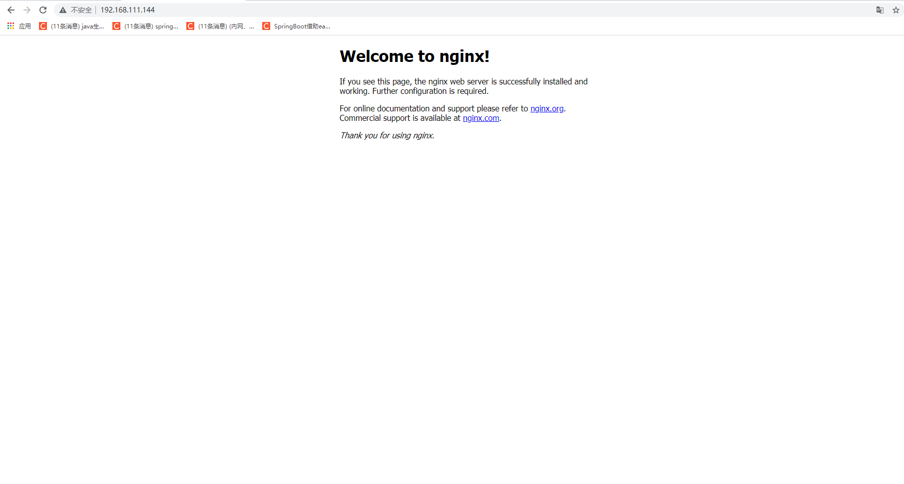Click 'Thank you for using nginx.' text
Viewport: 904px width, 484px height.
[387, 136]
